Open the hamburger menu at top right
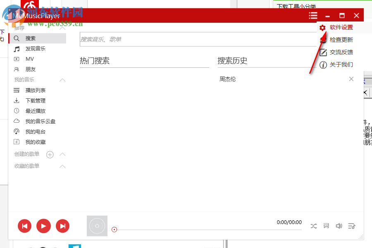372x248 pixels. click(313, 15)
